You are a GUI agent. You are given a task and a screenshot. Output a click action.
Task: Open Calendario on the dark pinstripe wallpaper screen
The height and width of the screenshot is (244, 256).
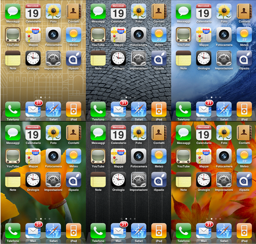[118, 133]
